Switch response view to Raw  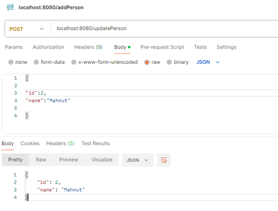point(41,160)
